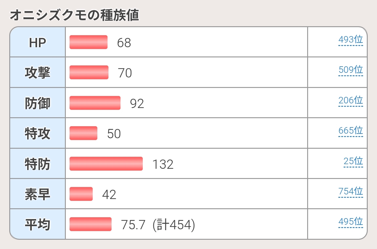Click the 防御 red stat bar
The height and width of the screenshot is (249, 377).
(x=95, y=103)
